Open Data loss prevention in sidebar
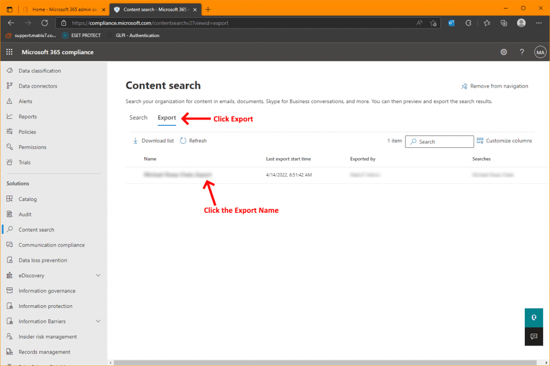Viewport: 550px width, 366px height. pyautogui.click(x=43, y=260)
